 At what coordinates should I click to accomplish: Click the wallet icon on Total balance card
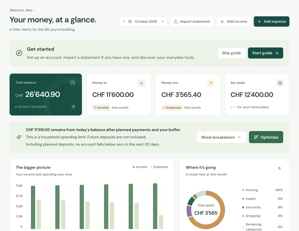point(72,83)
